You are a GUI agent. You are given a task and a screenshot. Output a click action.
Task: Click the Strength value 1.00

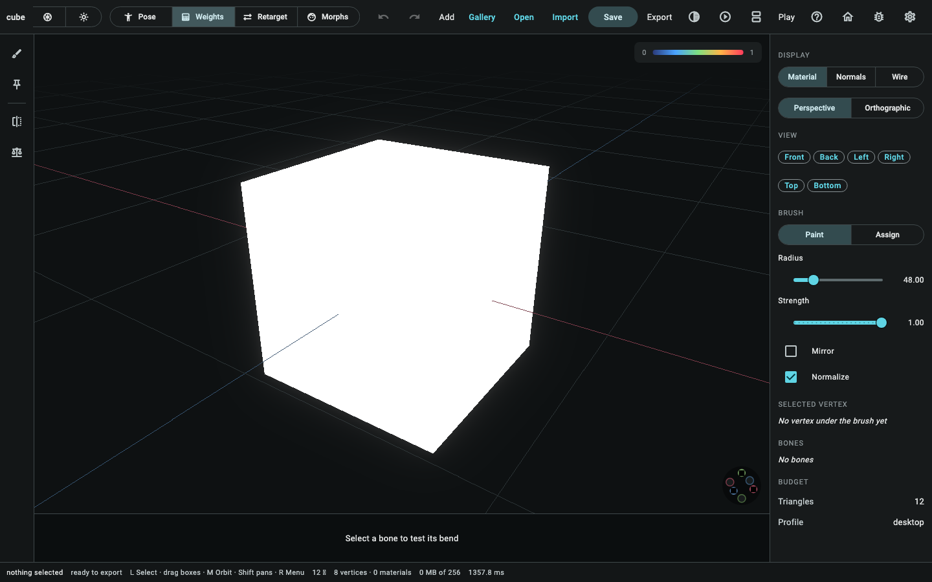coord(916,323)
